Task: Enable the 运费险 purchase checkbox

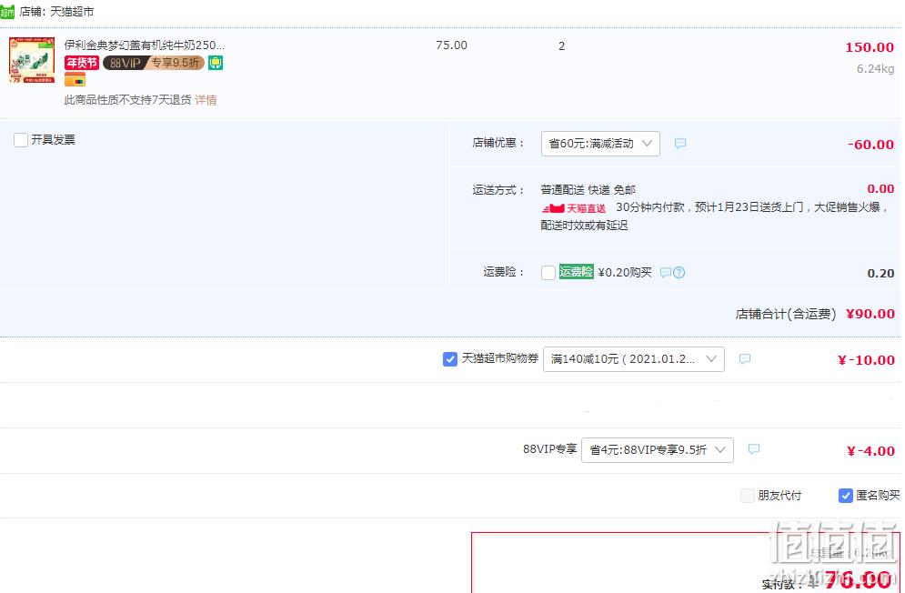Action: (x=548, y=273)
